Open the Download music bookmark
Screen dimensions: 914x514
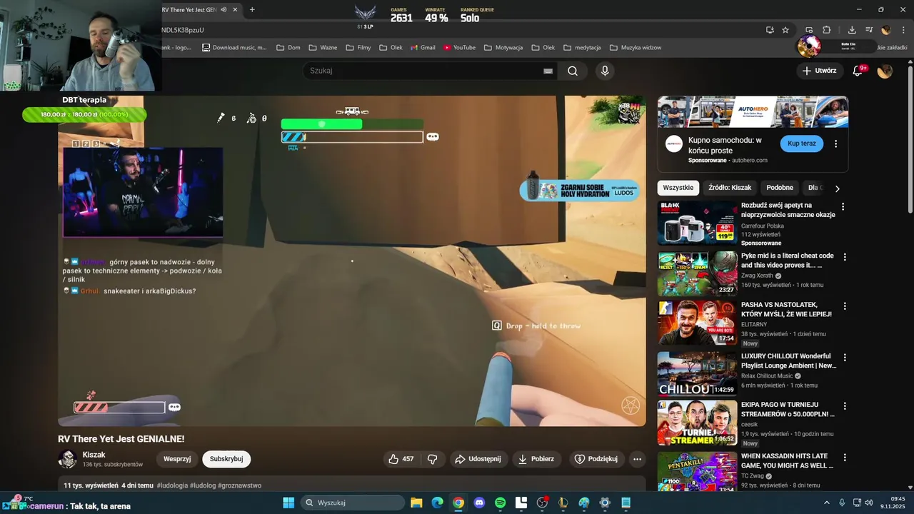pos(234,48)
